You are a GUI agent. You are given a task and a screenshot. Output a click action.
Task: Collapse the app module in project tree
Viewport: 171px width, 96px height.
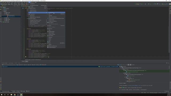pos(2,7)
